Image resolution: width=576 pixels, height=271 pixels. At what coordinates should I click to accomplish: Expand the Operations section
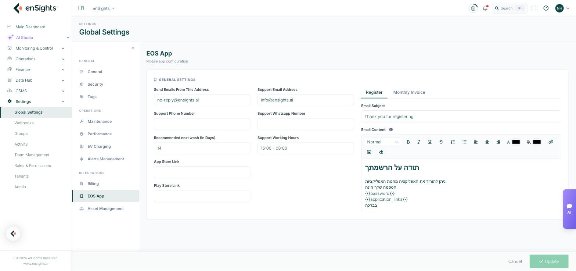tap(36, 59)
